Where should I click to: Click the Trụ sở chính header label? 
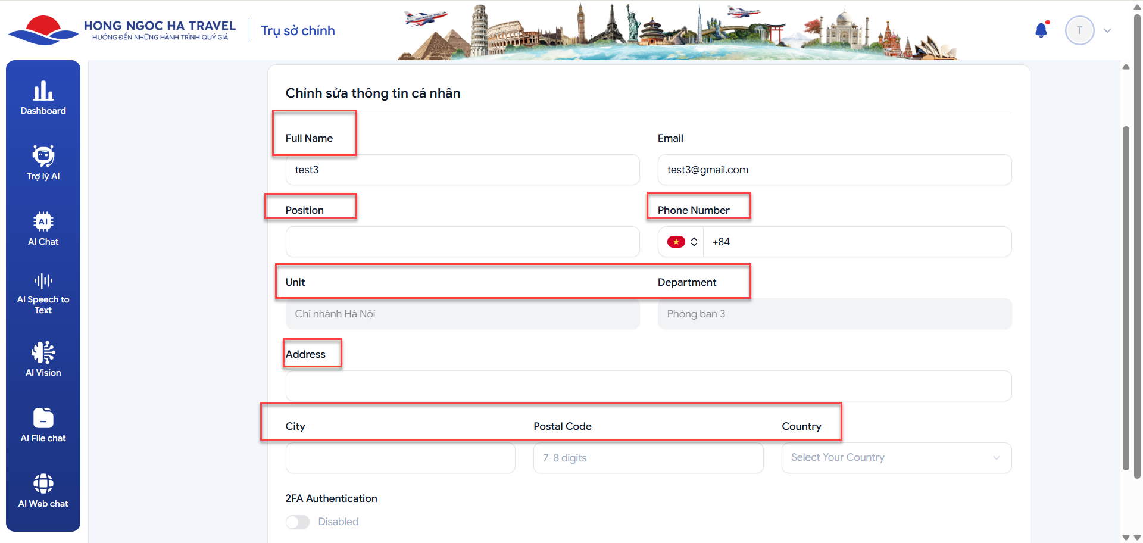click(298, 31)
